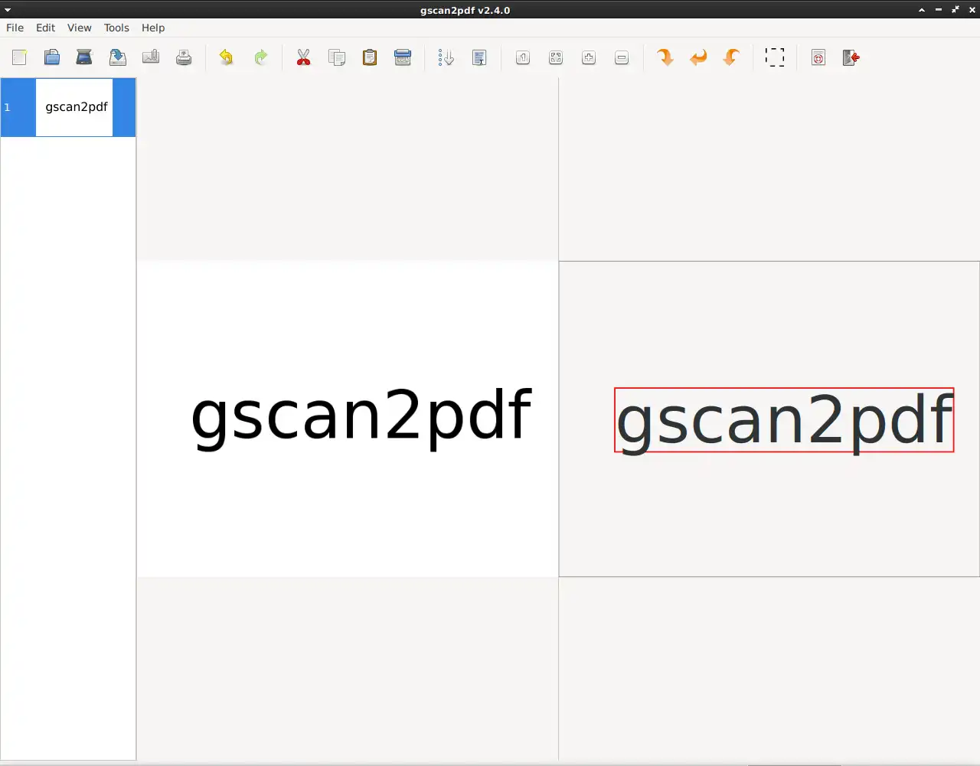This screenshot has width=980, height=766.
Task: Print the document via the printer icon
Action: [x=184, y=57]
